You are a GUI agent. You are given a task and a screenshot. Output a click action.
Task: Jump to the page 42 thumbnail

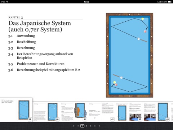(x=102, y=112)
